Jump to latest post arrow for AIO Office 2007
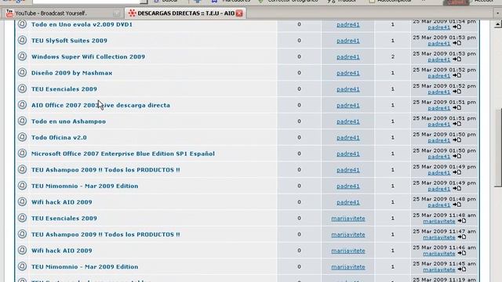The image size is (502, 282). tap(457, 108)
